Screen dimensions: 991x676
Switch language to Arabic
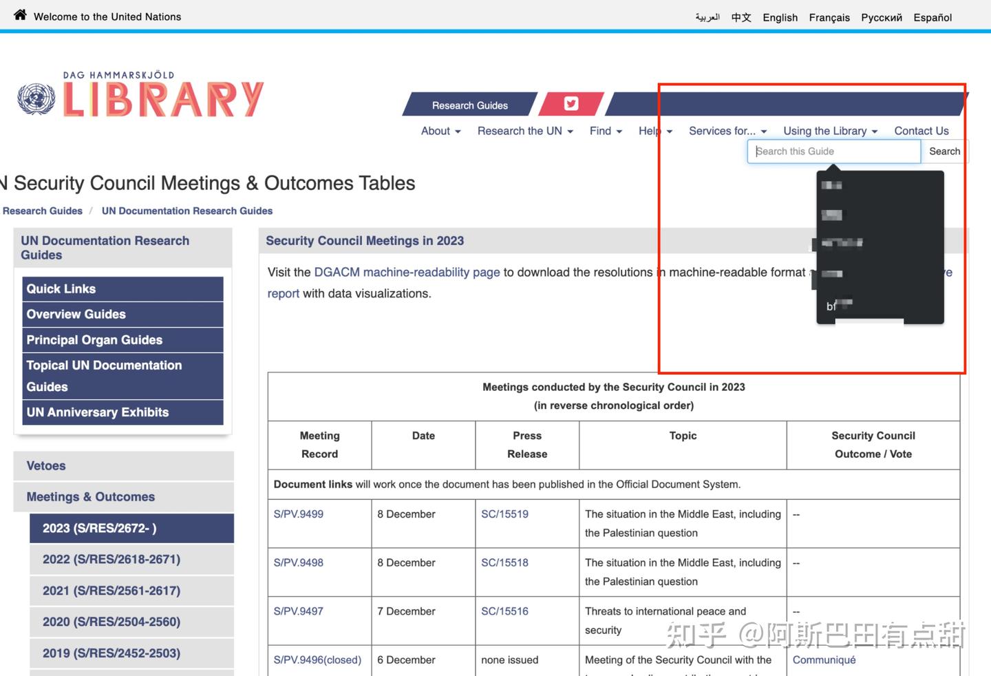click(x=707, y=17)
